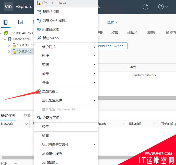Click the Distributed Switch button
The height and width of the screenshot is (165, 176).
coord(113,46)
